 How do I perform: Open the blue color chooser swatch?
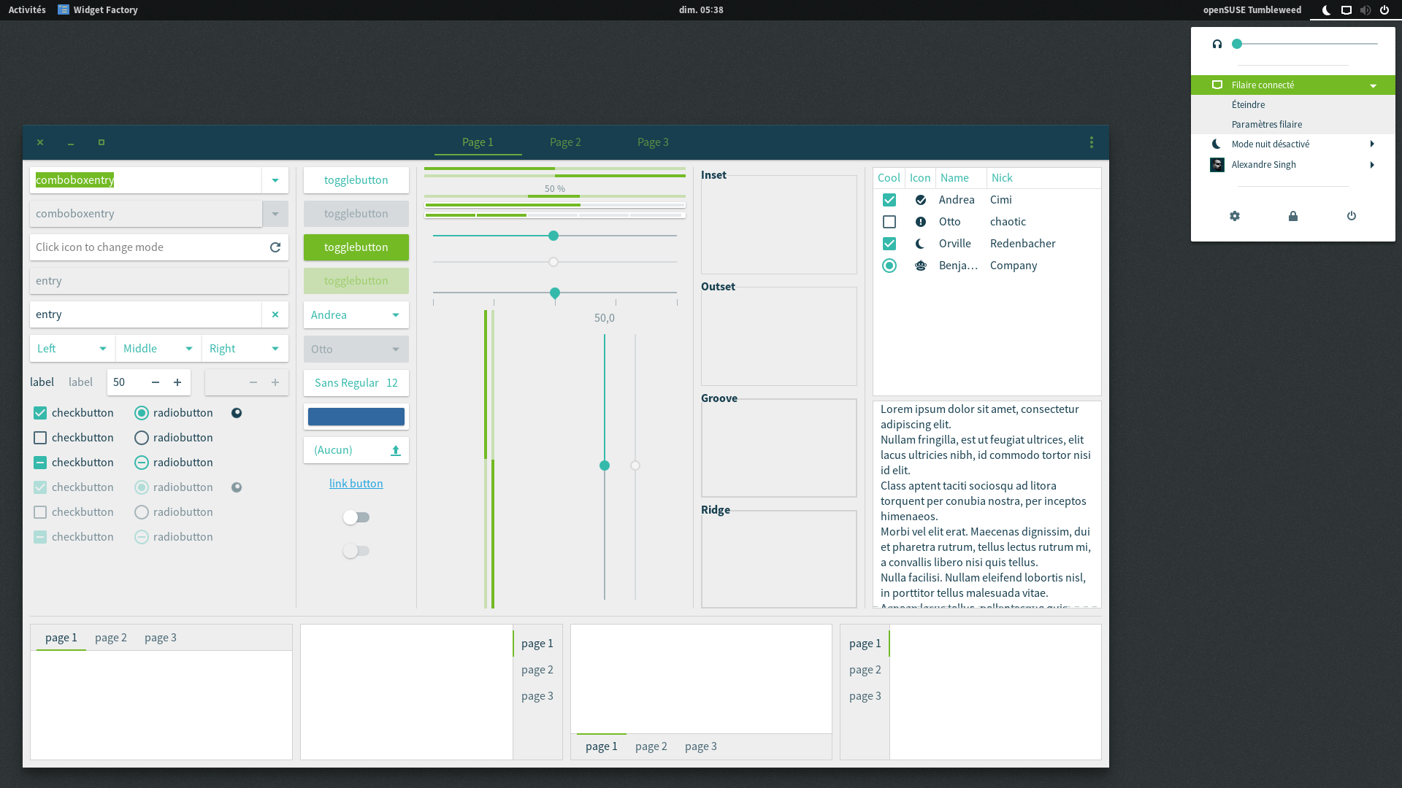356,417
